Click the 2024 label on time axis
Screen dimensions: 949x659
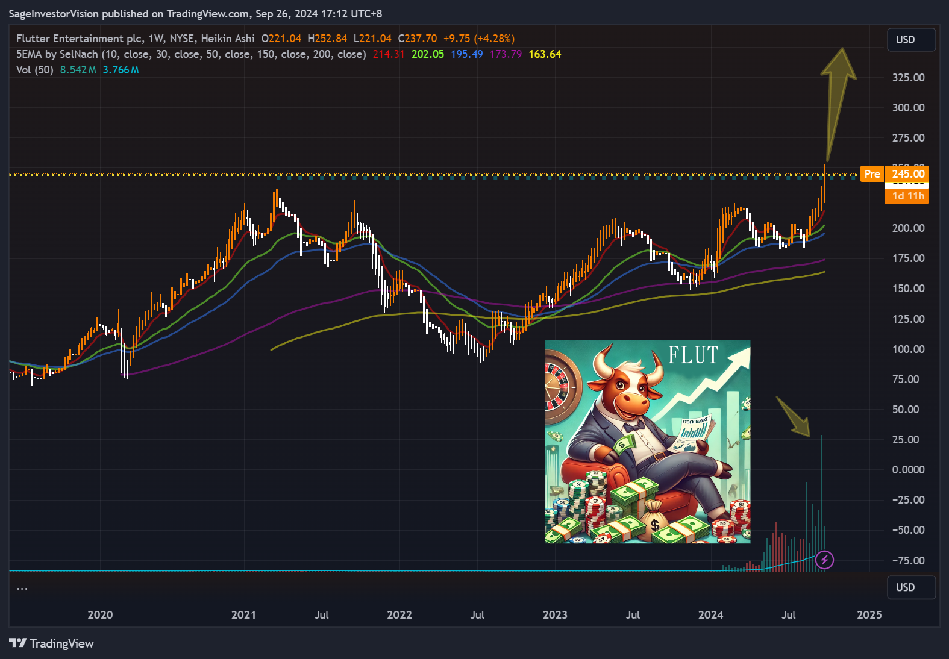click(x=710, y=615)
